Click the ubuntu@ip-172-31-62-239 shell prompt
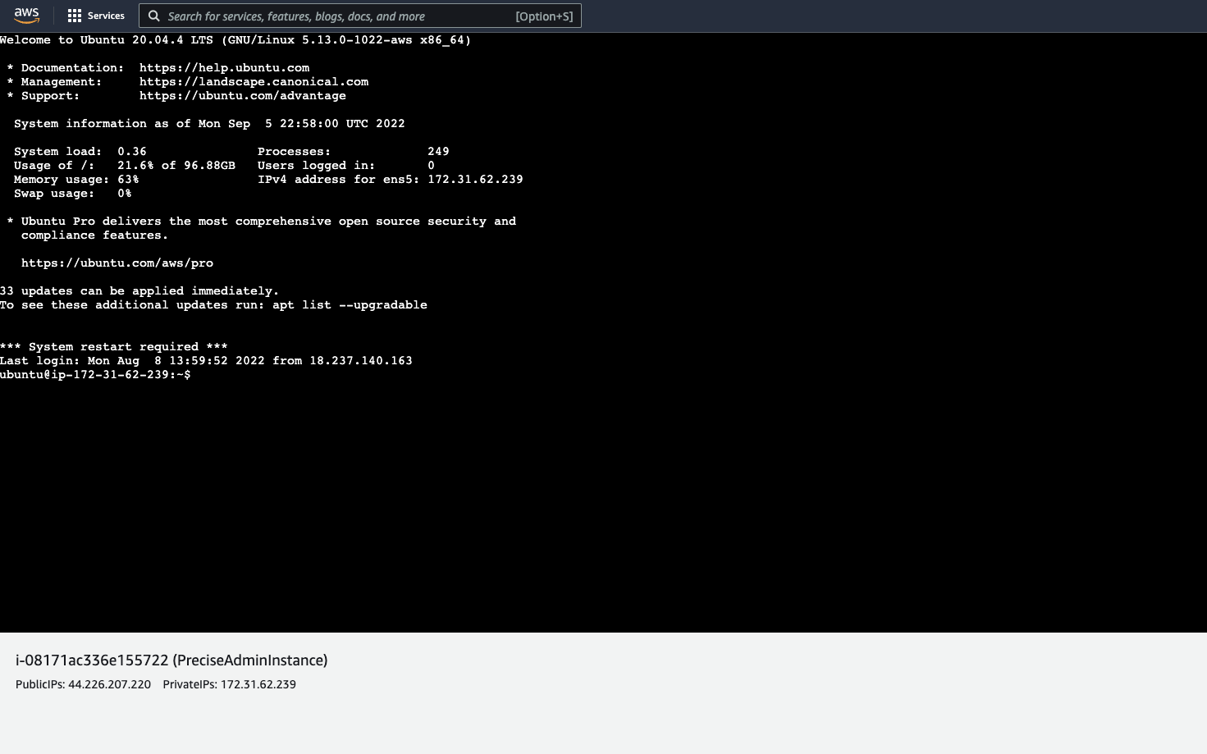 click(95, 375)
